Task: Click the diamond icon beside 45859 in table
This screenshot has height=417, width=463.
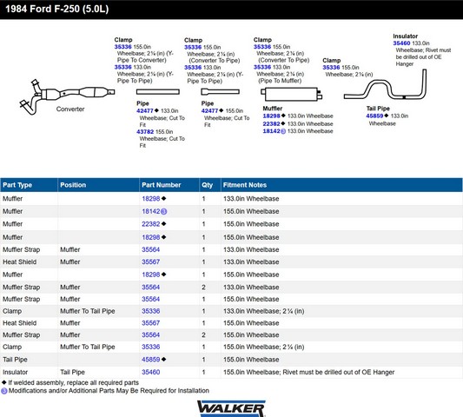Action: tap(164, 359)
